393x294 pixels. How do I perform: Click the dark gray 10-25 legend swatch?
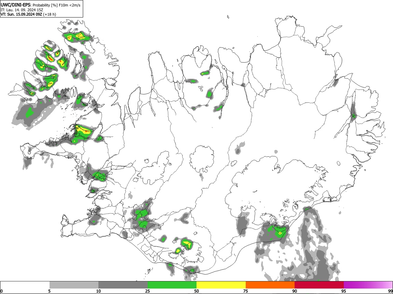tap(123, 285)
